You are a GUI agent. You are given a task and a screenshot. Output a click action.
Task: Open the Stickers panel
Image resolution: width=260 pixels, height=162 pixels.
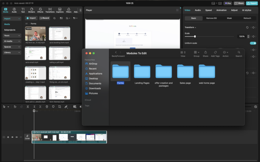tap(31, 10)
